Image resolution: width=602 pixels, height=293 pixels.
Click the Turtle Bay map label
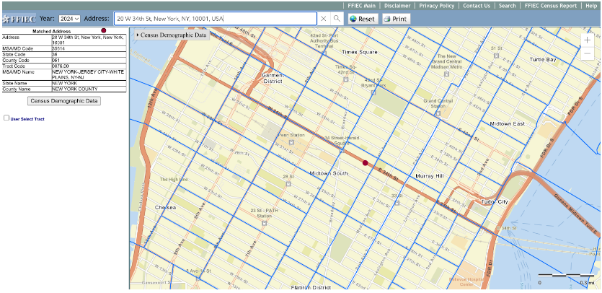click(x=543, y=60)
